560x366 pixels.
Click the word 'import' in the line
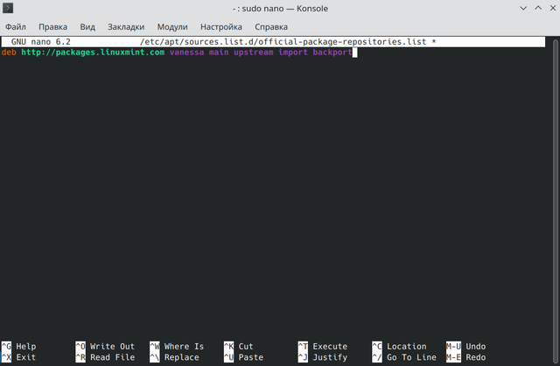pyautogui.click(x=293, y=53)
